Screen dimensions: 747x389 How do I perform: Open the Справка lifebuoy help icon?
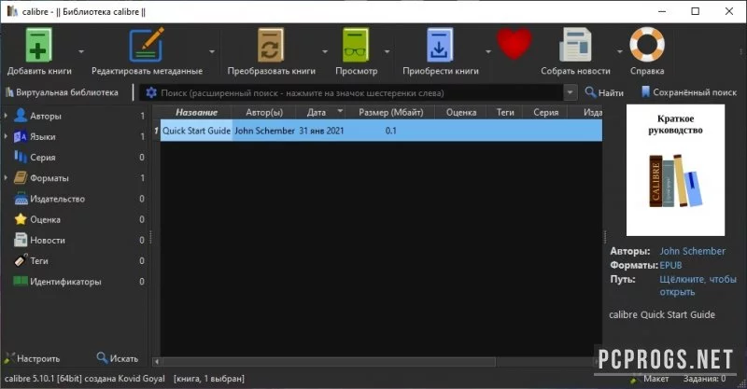647,45
